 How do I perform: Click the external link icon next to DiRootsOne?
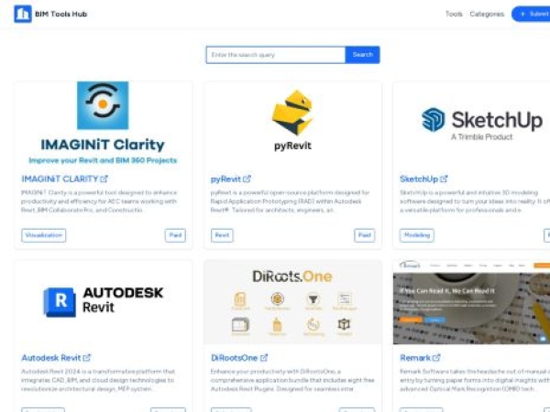[x=264, y=358]
